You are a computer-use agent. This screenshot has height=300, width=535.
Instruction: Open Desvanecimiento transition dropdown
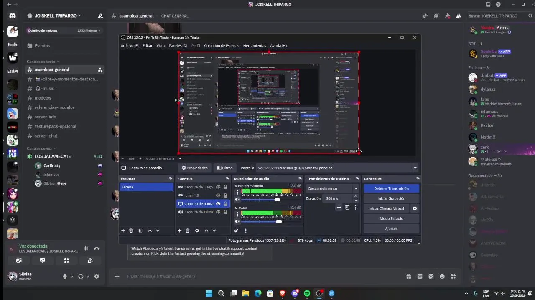pos(332,188)
